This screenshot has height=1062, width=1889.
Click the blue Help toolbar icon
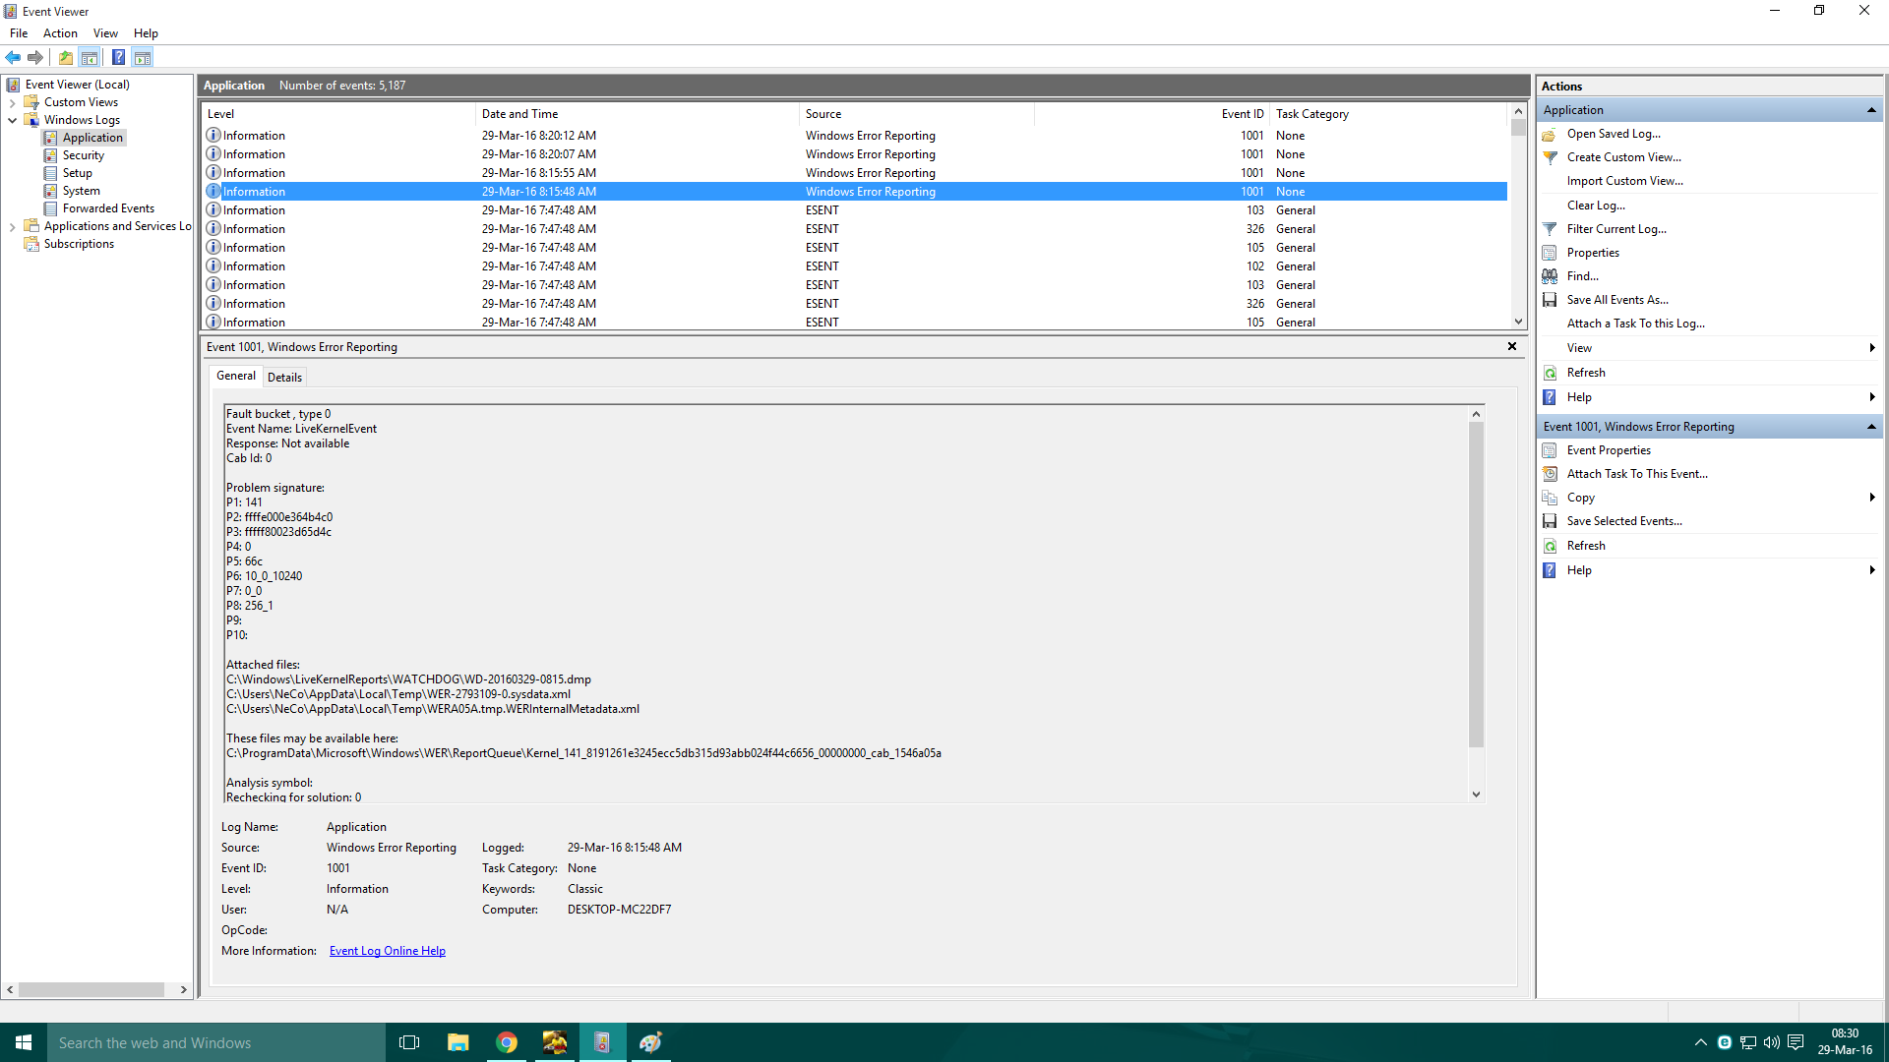(x=118, y=57)
